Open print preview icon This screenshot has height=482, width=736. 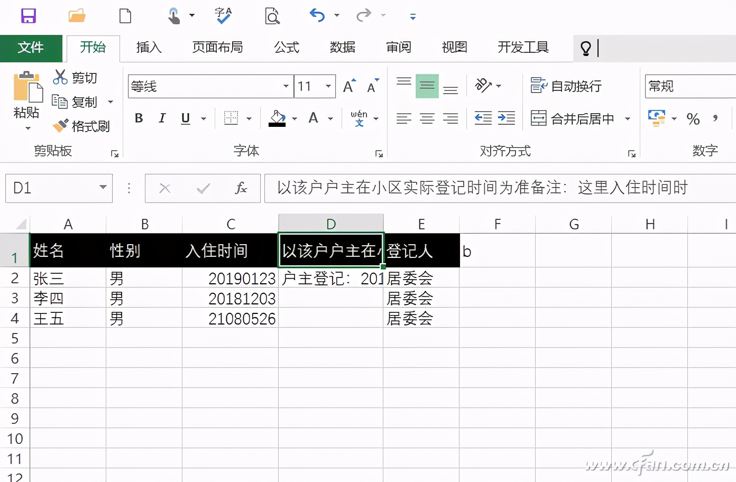(272, 16)
